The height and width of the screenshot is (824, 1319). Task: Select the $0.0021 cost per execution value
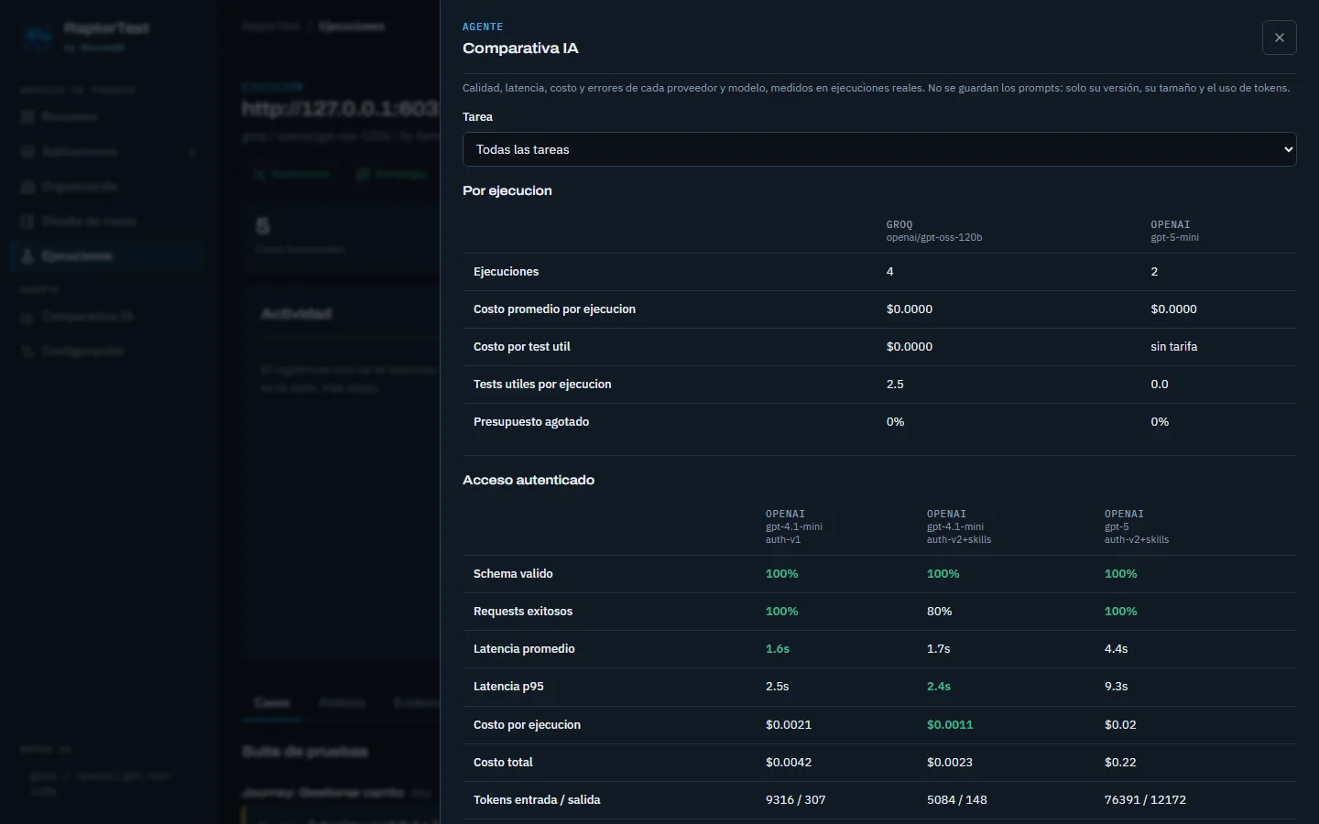[x=789, y=725]
